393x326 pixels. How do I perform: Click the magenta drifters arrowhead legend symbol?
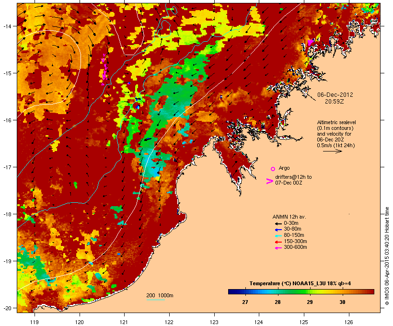point(269,181)
